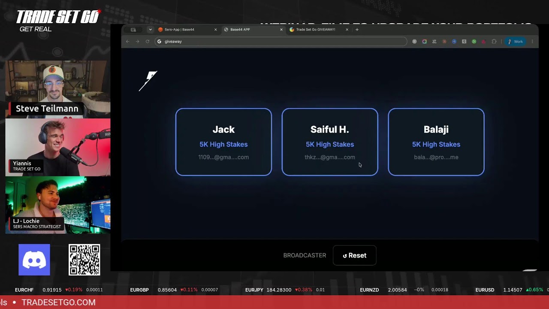
Task: Click the EURNZD ticker symbol
Action: [369, 290]
